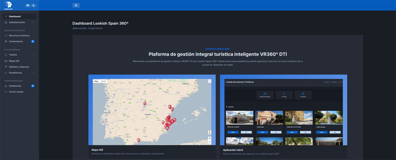Select the Cerrar sesión menu label

pos(16,92)
